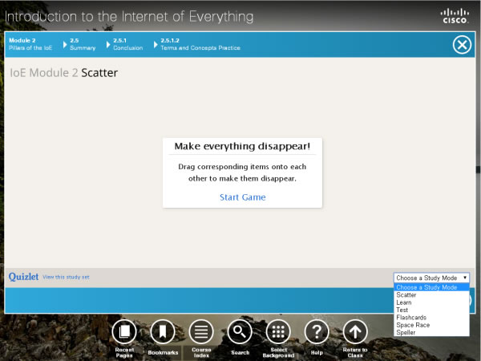
Task: Click the Quizlet logo
Action: [x=24, y=277]
